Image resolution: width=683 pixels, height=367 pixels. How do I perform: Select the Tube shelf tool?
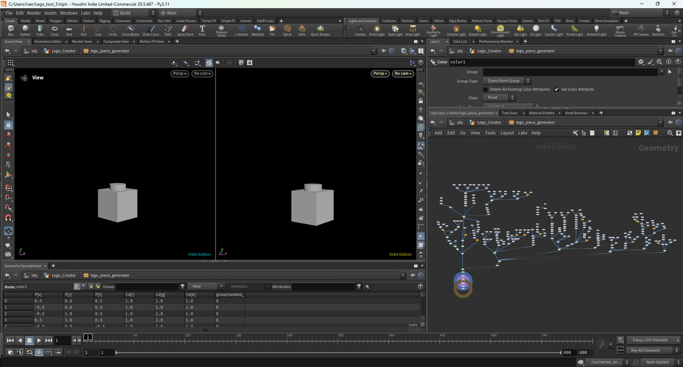[x=40, y=30]
